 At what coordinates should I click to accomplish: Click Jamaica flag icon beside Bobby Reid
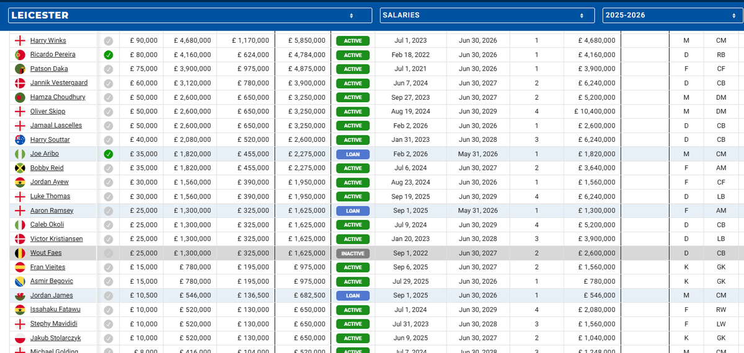tap(20, 168)
